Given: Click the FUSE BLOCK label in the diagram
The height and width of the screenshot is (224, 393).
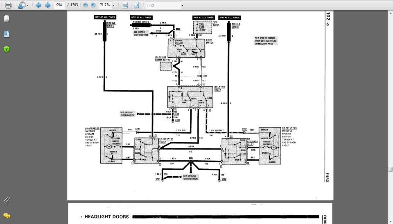Looking at the screenshot, I should [216, 24].
